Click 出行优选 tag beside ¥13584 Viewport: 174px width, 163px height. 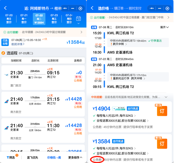pyautogui.click(x=118, y=141)
